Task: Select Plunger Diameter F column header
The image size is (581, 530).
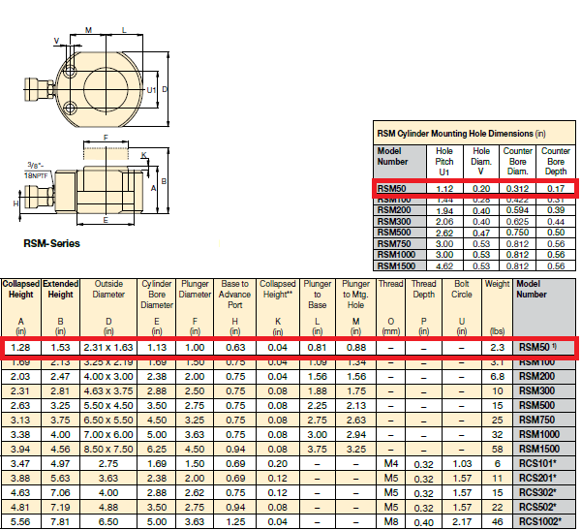Action: point(195,307)
